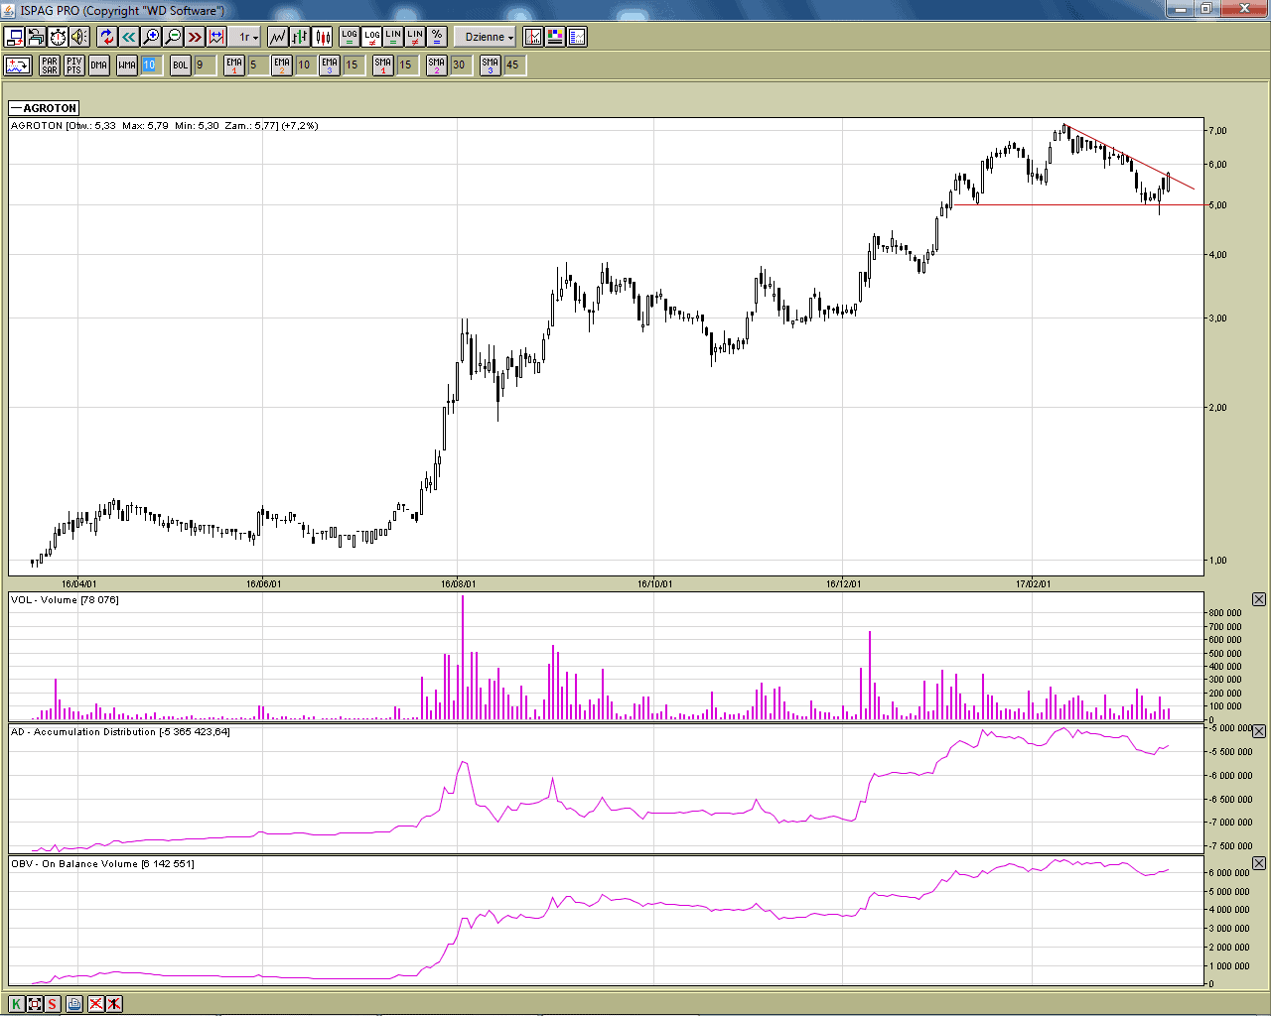The image size is (1271, 1016).
Task: Click the red S button
Action: pos(53,1004)
